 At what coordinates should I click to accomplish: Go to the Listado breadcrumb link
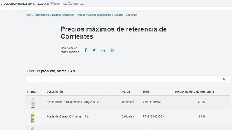[118, 15]
